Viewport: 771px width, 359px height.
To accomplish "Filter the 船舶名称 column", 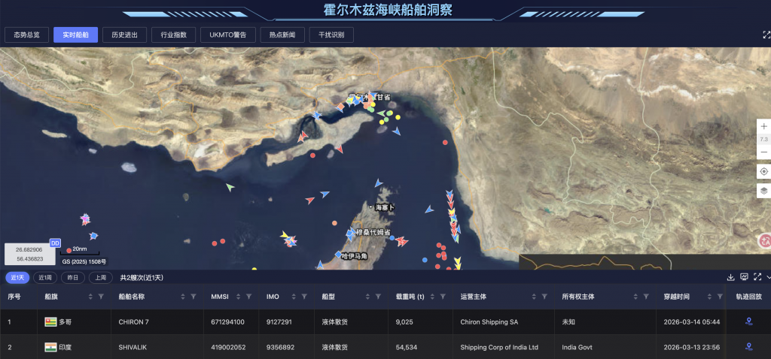I will (194, 297).
